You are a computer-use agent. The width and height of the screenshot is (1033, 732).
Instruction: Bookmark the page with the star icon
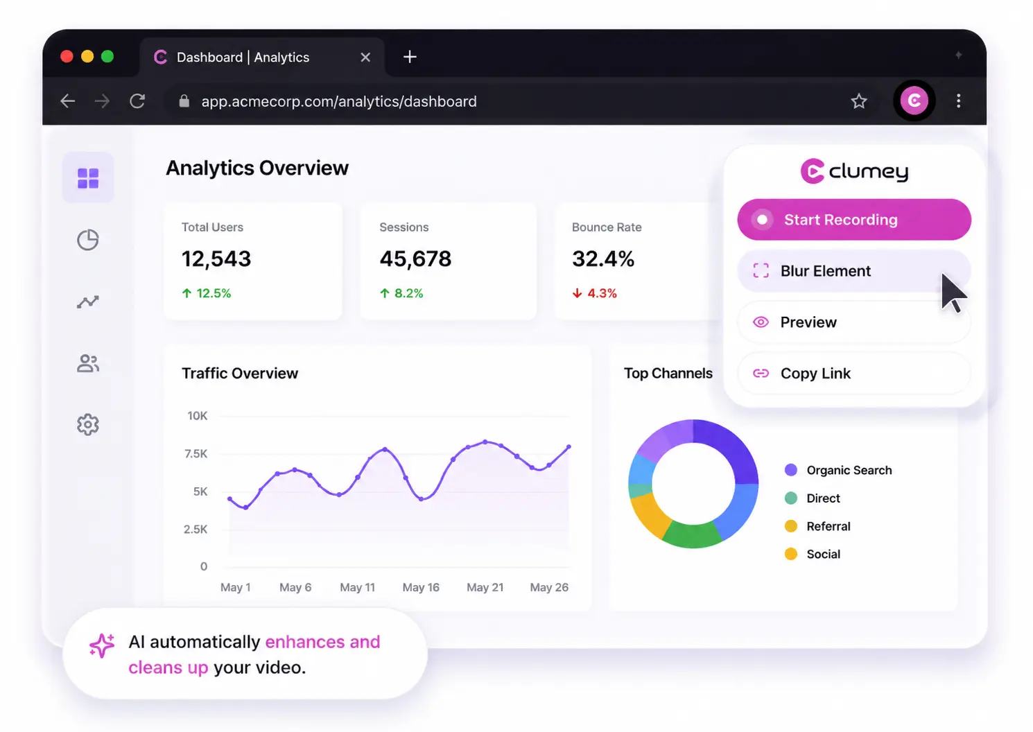pyautogui.click(x=859, y=101)
